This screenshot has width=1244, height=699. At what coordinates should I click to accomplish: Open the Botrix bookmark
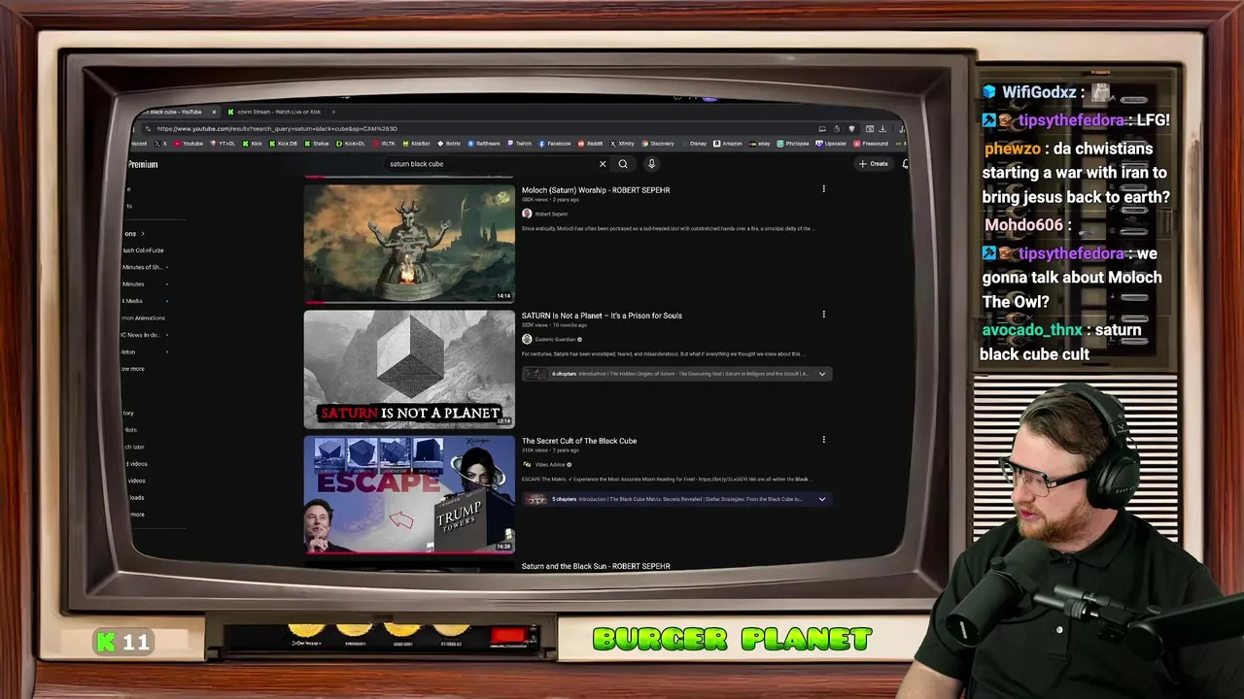(x=448, y=144)
